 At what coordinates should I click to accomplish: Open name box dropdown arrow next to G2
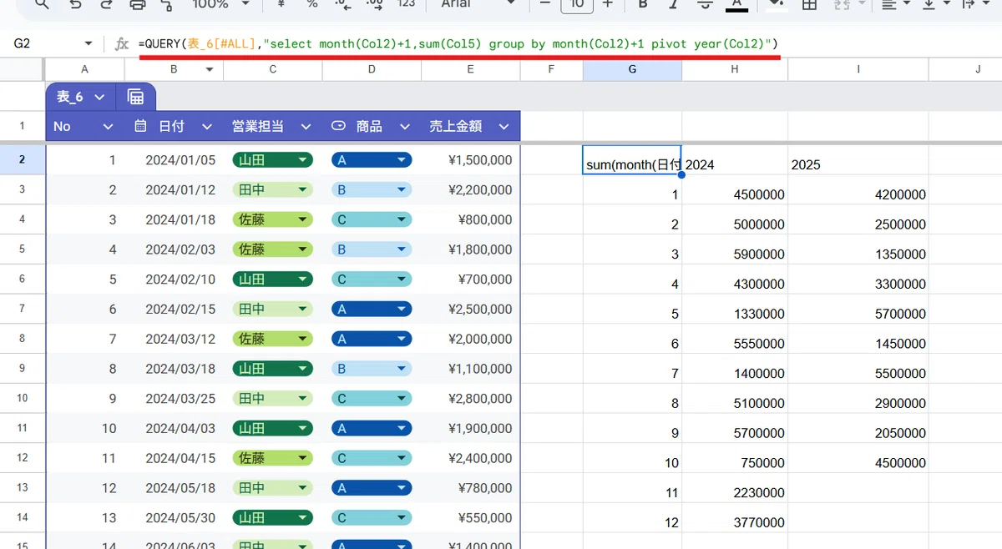89,43
